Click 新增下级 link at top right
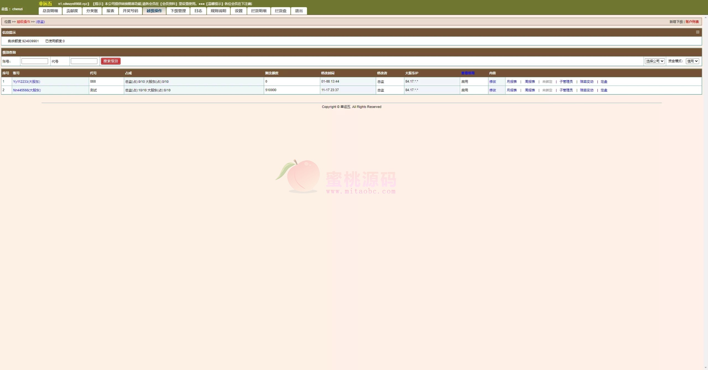708x370 pixels. click(x=676, y=22)
